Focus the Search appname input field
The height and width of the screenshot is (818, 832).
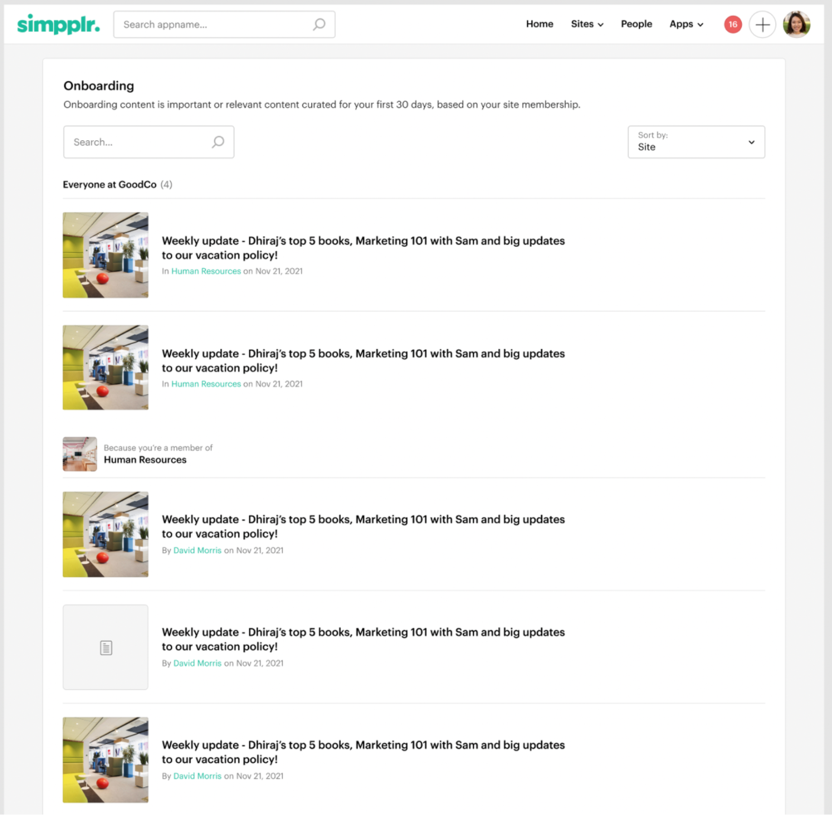pos(213,24)
